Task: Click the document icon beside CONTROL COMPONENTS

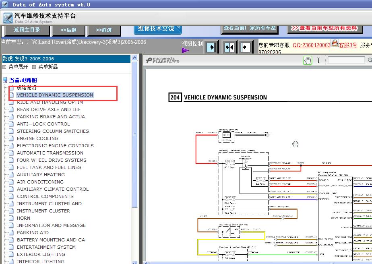Action: pos(11,196)
